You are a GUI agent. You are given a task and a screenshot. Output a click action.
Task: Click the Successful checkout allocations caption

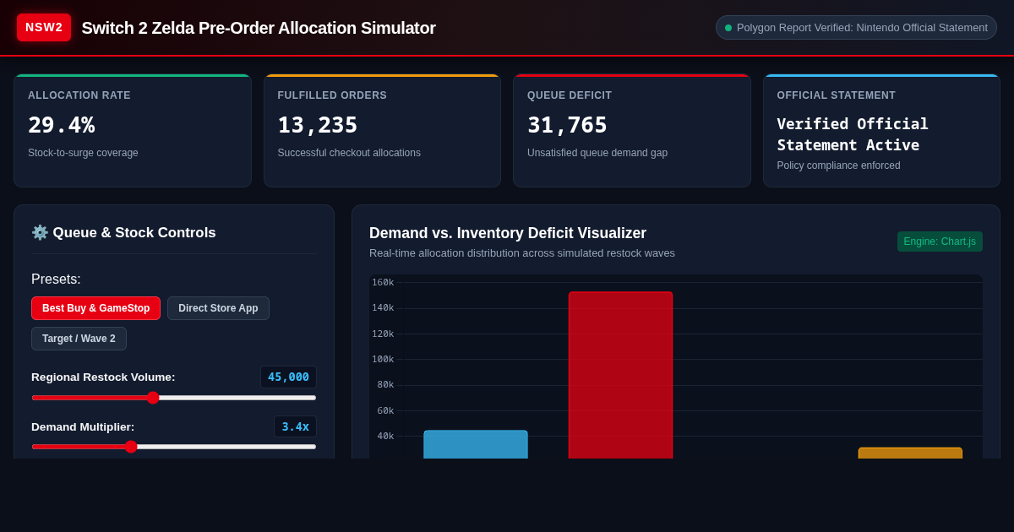[x=349, y=153]
